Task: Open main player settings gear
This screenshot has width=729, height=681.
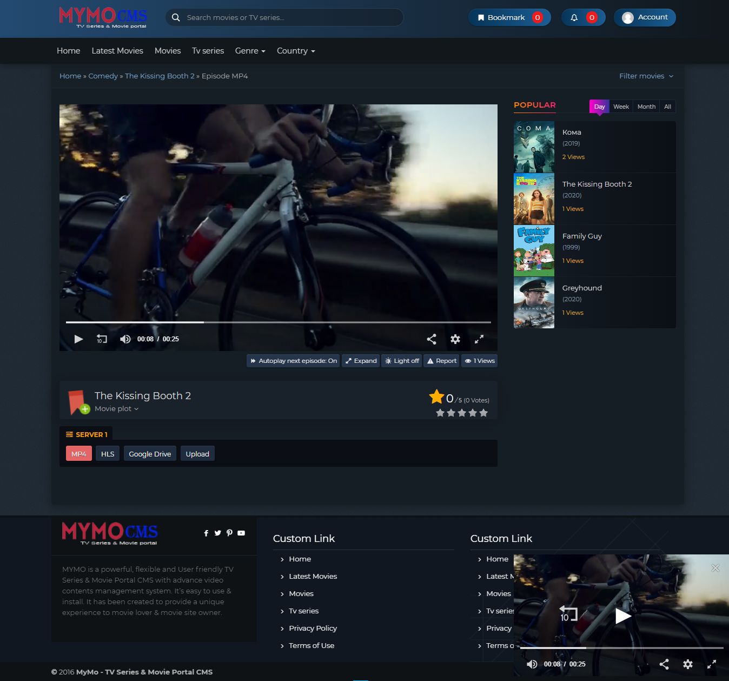Action: point(455,339)
